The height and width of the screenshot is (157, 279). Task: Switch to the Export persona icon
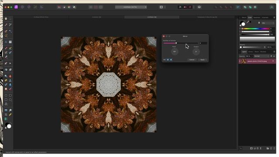point(42,7)
